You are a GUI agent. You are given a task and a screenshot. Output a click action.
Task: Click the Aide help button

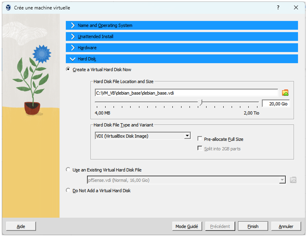[21, 226]
